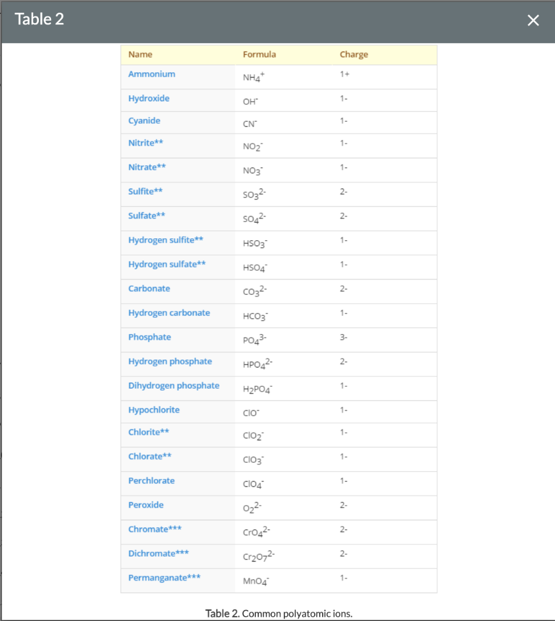Select the Nitrate** link

click(147, 167)
